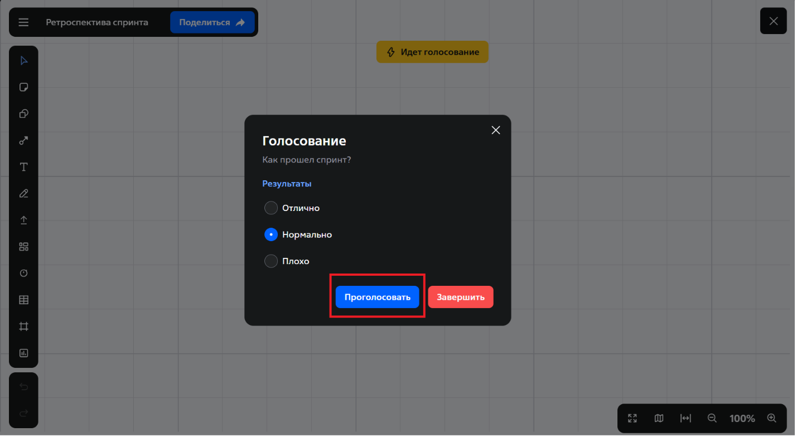Screen dimensions: 797x441
Task: Choose the 'Отлично' radio option
Action: (271, 208)
